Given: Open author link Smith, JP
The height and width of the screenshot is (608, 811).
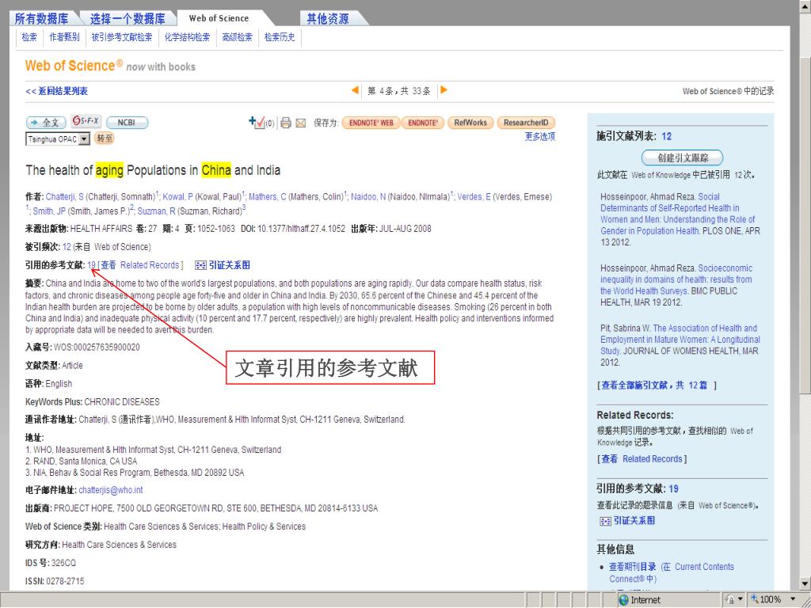Looking at the screenshot, I should [49, 211].
